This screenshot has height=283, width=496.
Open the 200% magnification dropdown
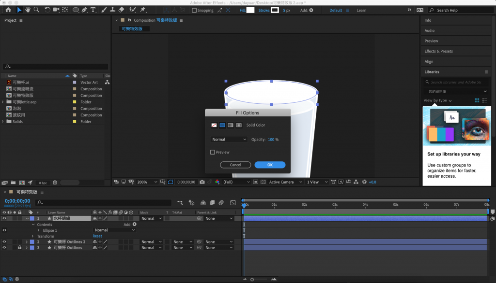pyautogui.click(x=147, y=182)
